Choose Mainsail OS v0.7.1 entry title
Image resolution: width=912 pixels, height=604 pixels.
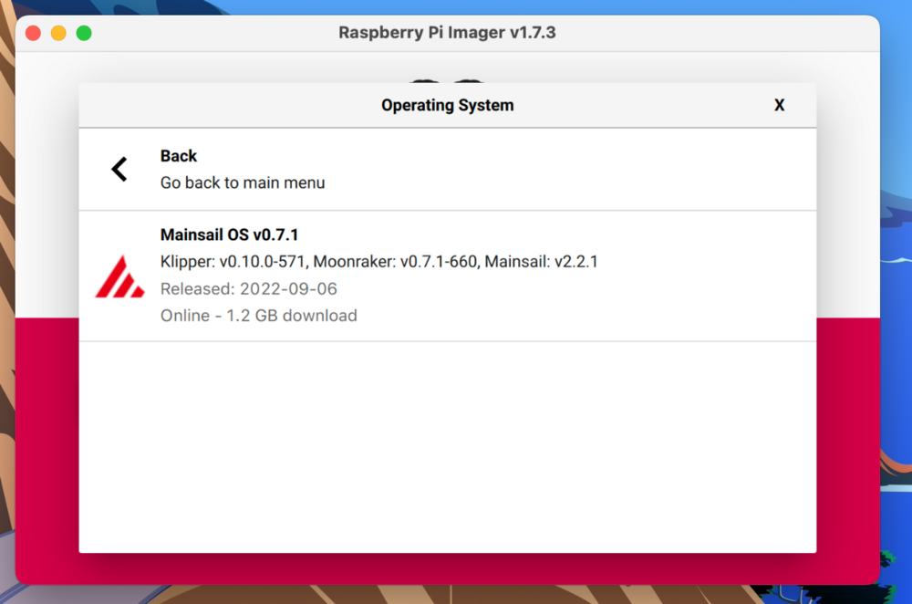pyautogui.click(x=229, y=234)
